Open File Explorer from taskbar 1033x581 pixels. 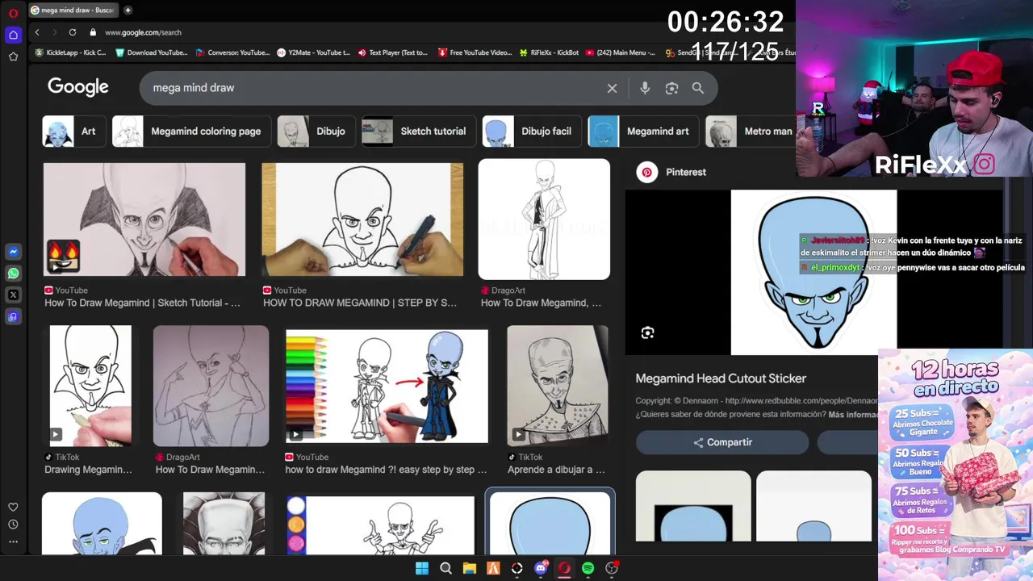click(469, 568)
